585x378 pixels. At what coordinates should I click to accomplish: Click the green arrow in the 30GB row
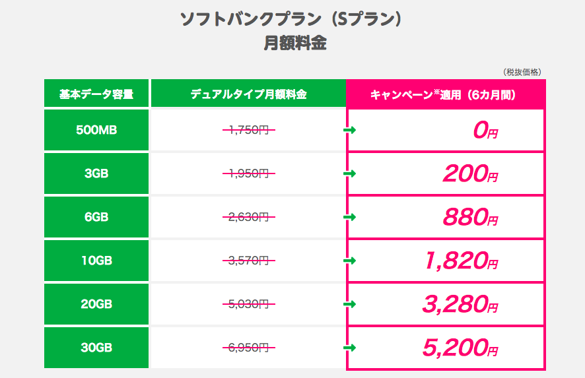(349, 348)
